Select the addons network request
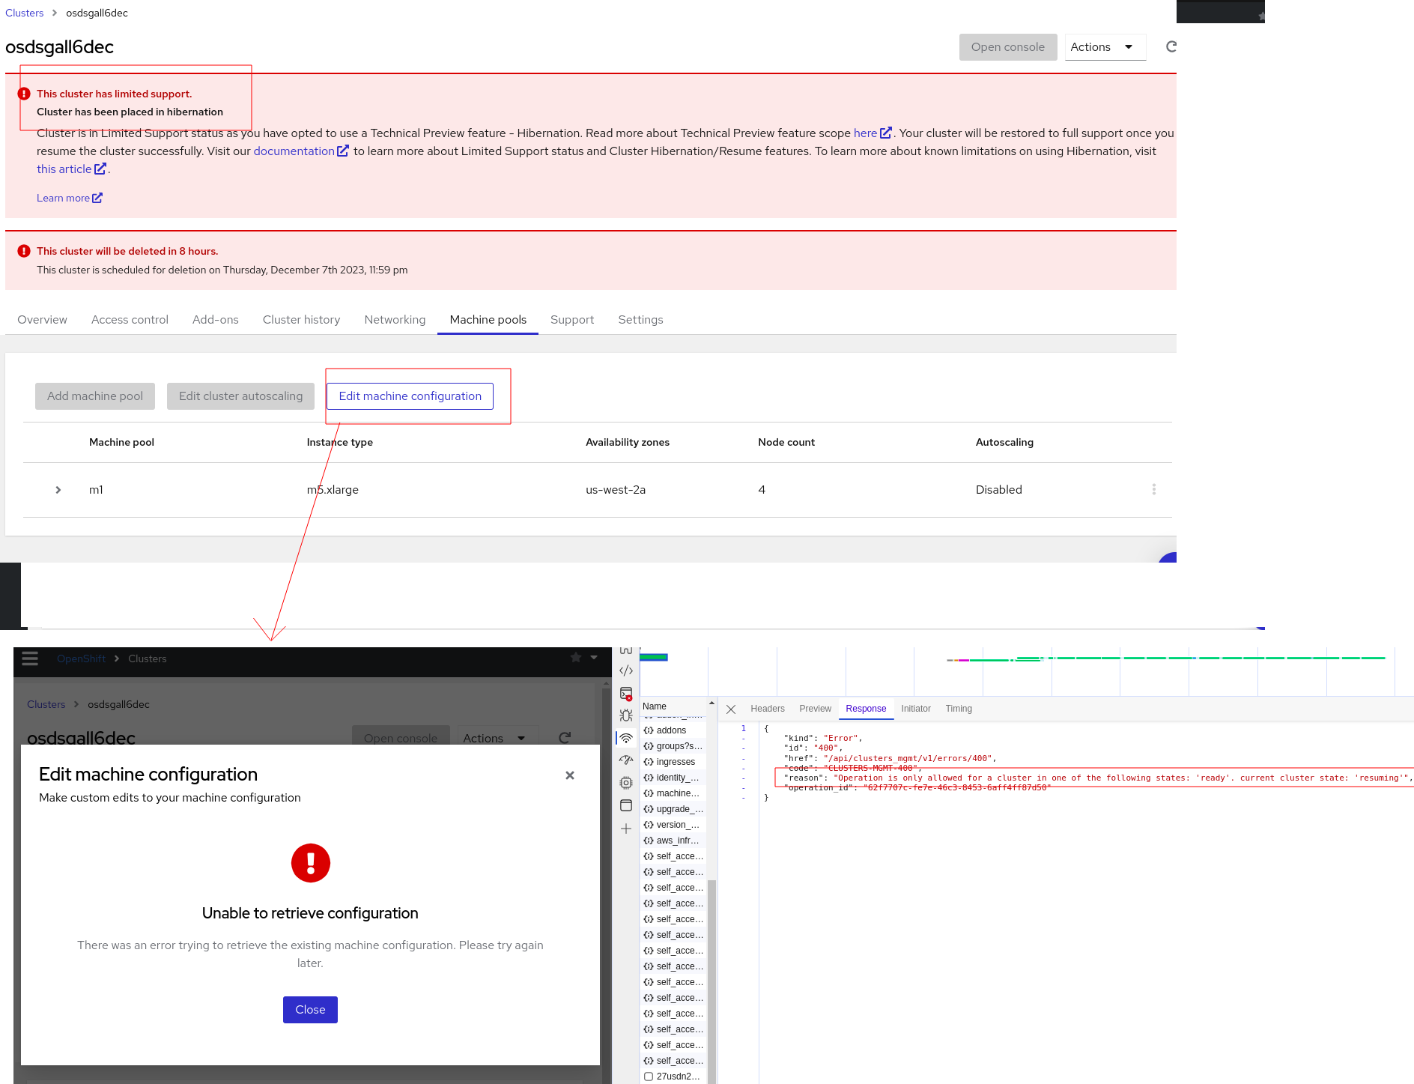1414x1084 pixels. pos(672,730)
